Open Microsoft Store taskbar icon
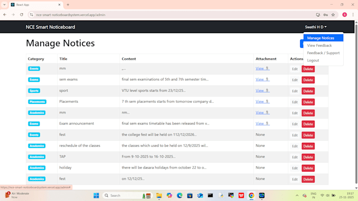This screenshot has width=358, height=201. click(190, 196)
